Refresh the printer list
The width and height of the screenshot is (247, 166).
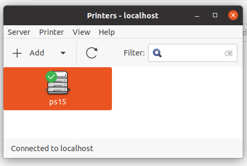point(92,53)
